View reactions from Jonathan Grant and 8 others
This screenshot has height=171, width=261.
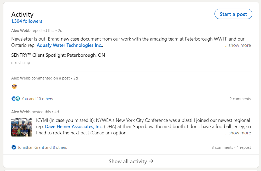coord(42,147)
